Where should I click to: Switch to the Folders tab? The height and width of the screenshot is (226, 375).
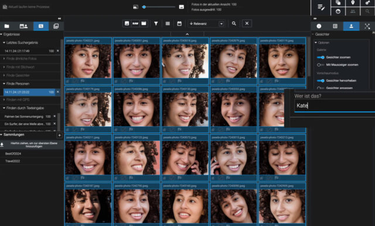point(6,26)
